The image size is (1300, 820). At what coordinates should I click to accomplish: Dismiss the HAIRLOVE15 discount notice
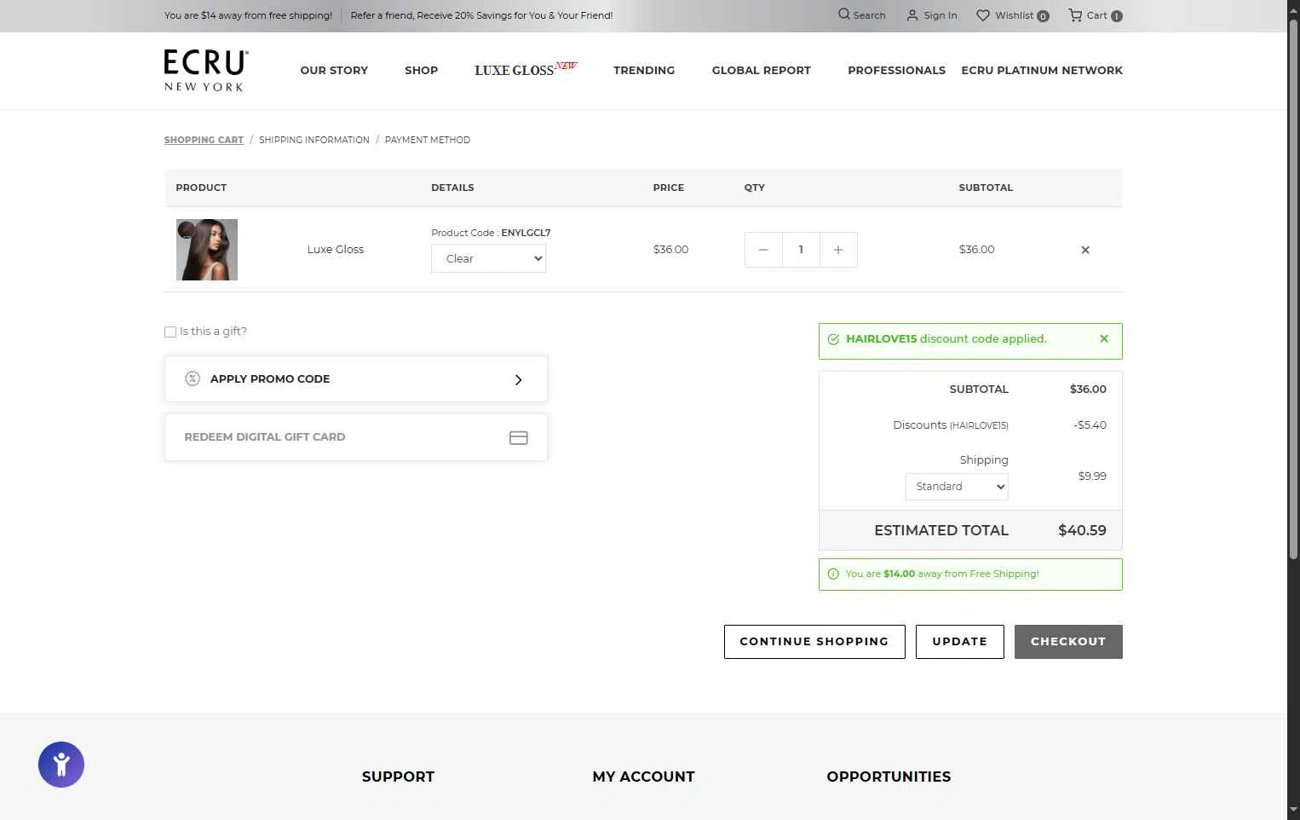point(1104,338)
